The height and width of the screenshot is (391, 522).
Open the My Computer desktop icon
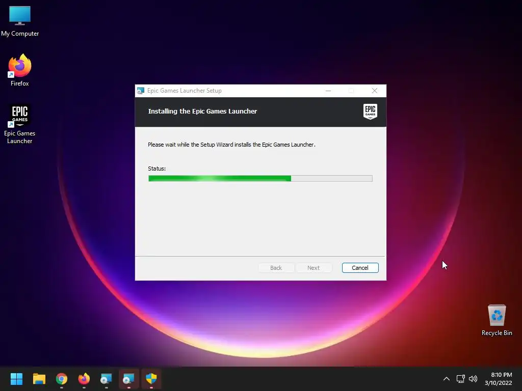(20, 21)
